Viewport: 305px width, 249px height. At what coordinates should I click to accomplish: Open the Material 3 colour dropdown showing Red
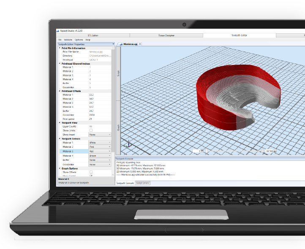(x=100, y=151)
